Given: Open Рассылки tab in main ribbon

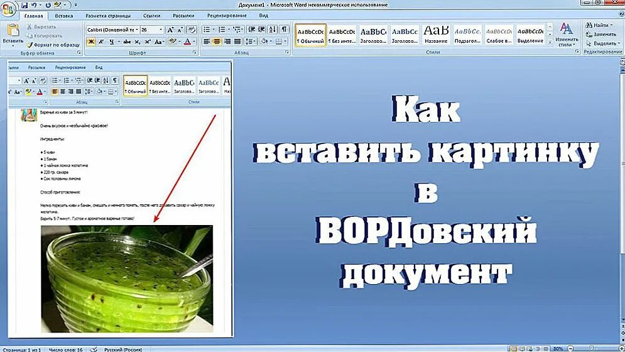Looking at the screenshot, I should (183, 16).
